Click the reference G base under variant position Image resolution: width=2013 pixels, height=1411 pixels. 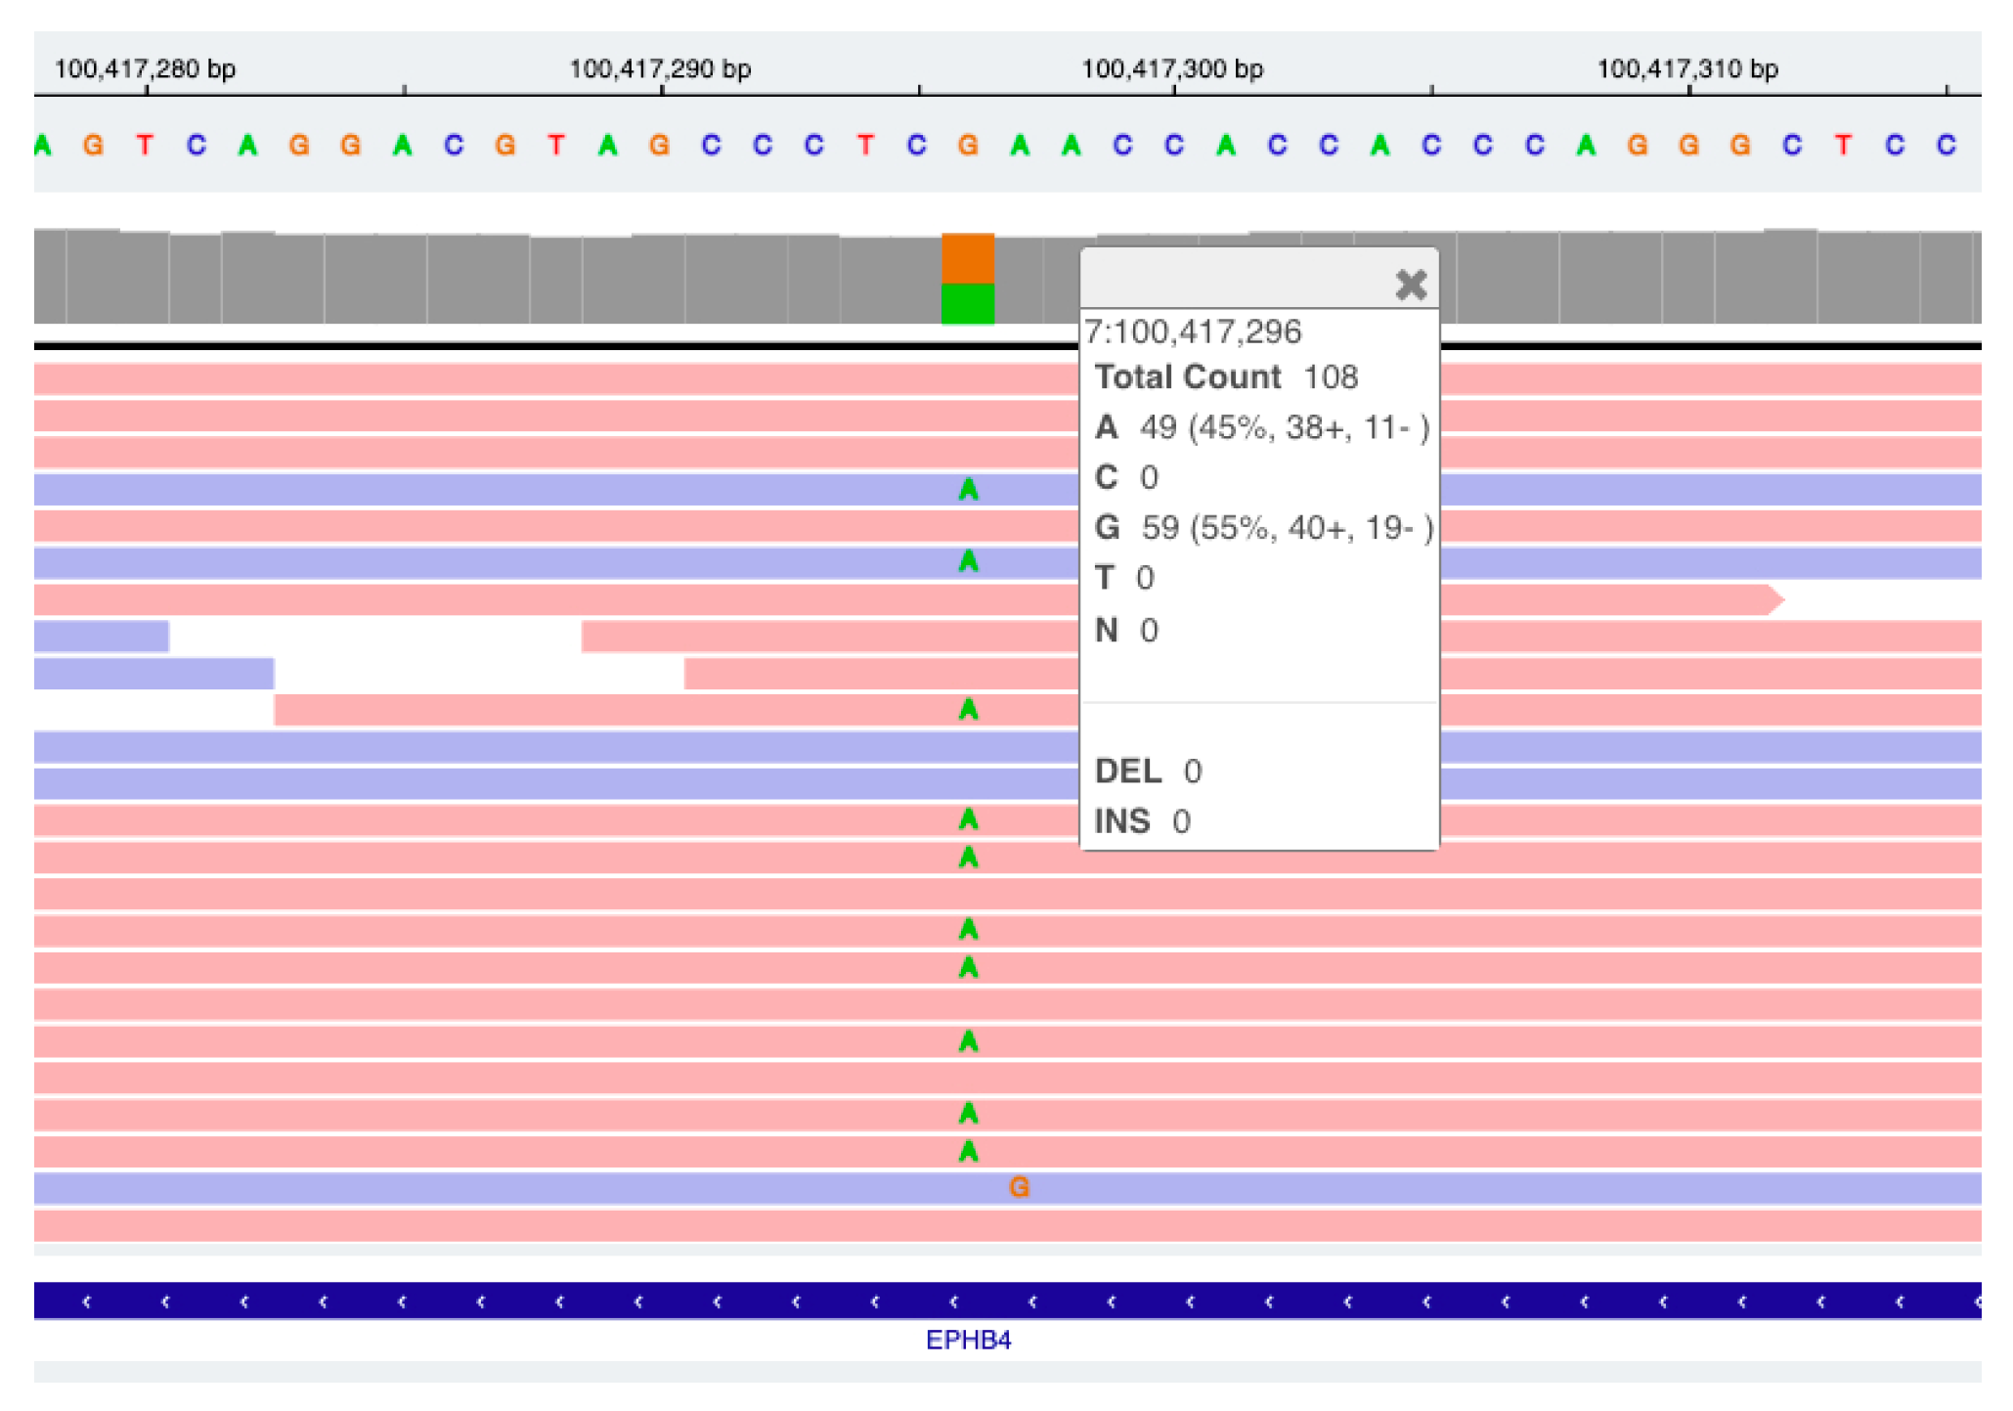pyautogui.click(x=968, y=145)
